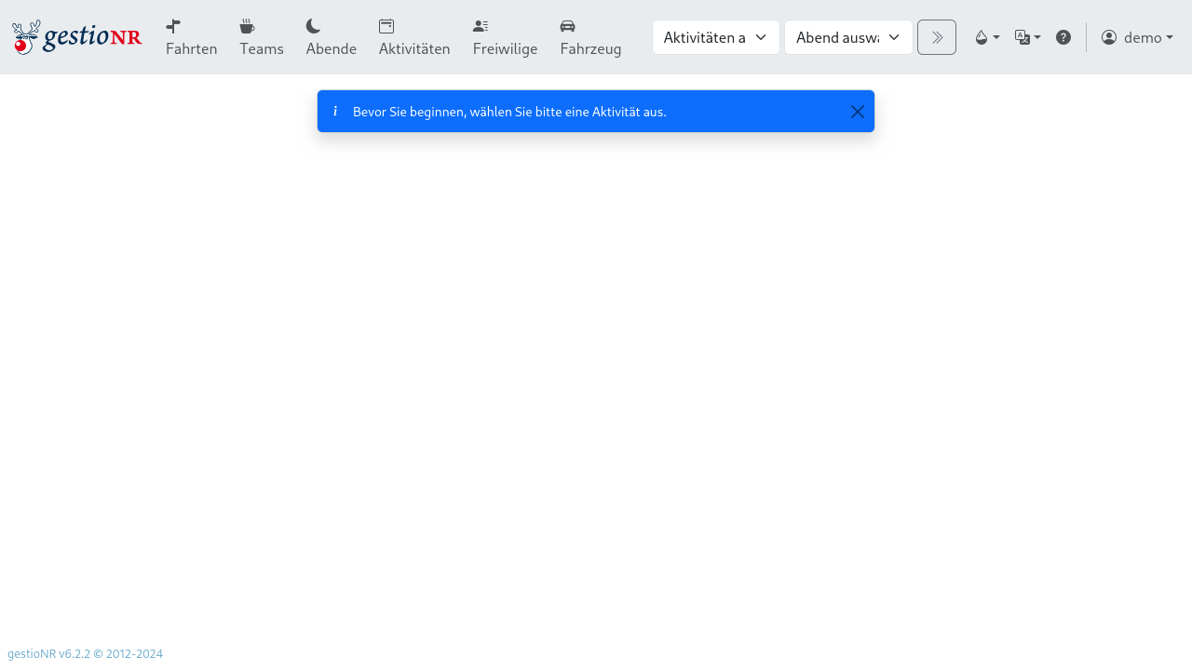The height and width of the screenshot is (670, 1192).
Task: Open the help question mark icon
Action: [1063, 37]
